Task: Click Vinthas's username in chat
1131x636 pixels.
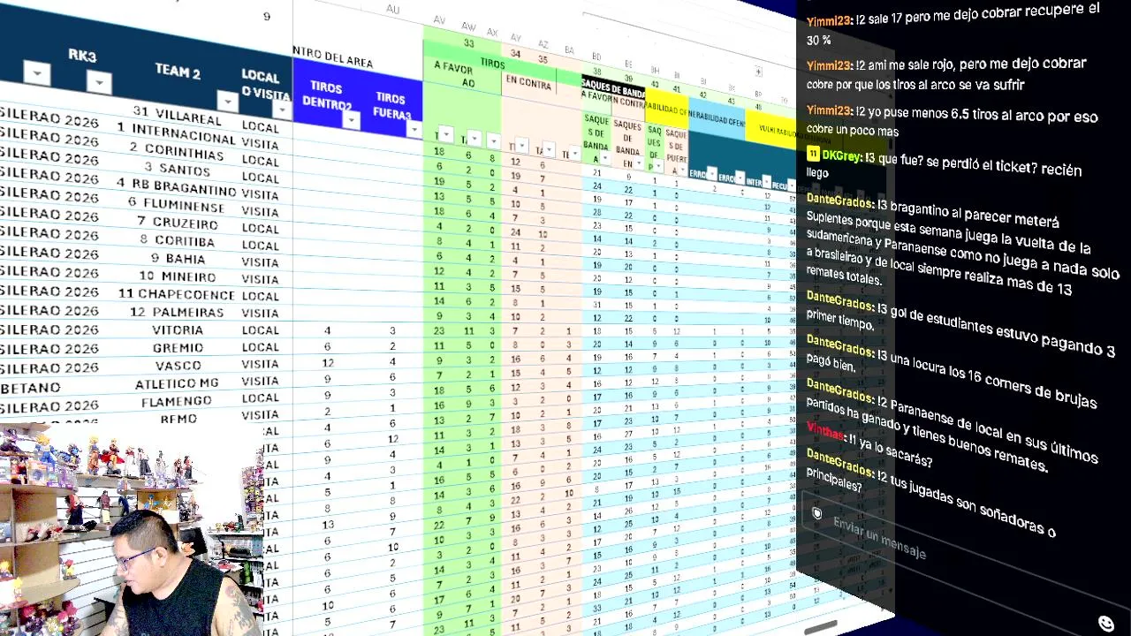Action: click(825, 431)
